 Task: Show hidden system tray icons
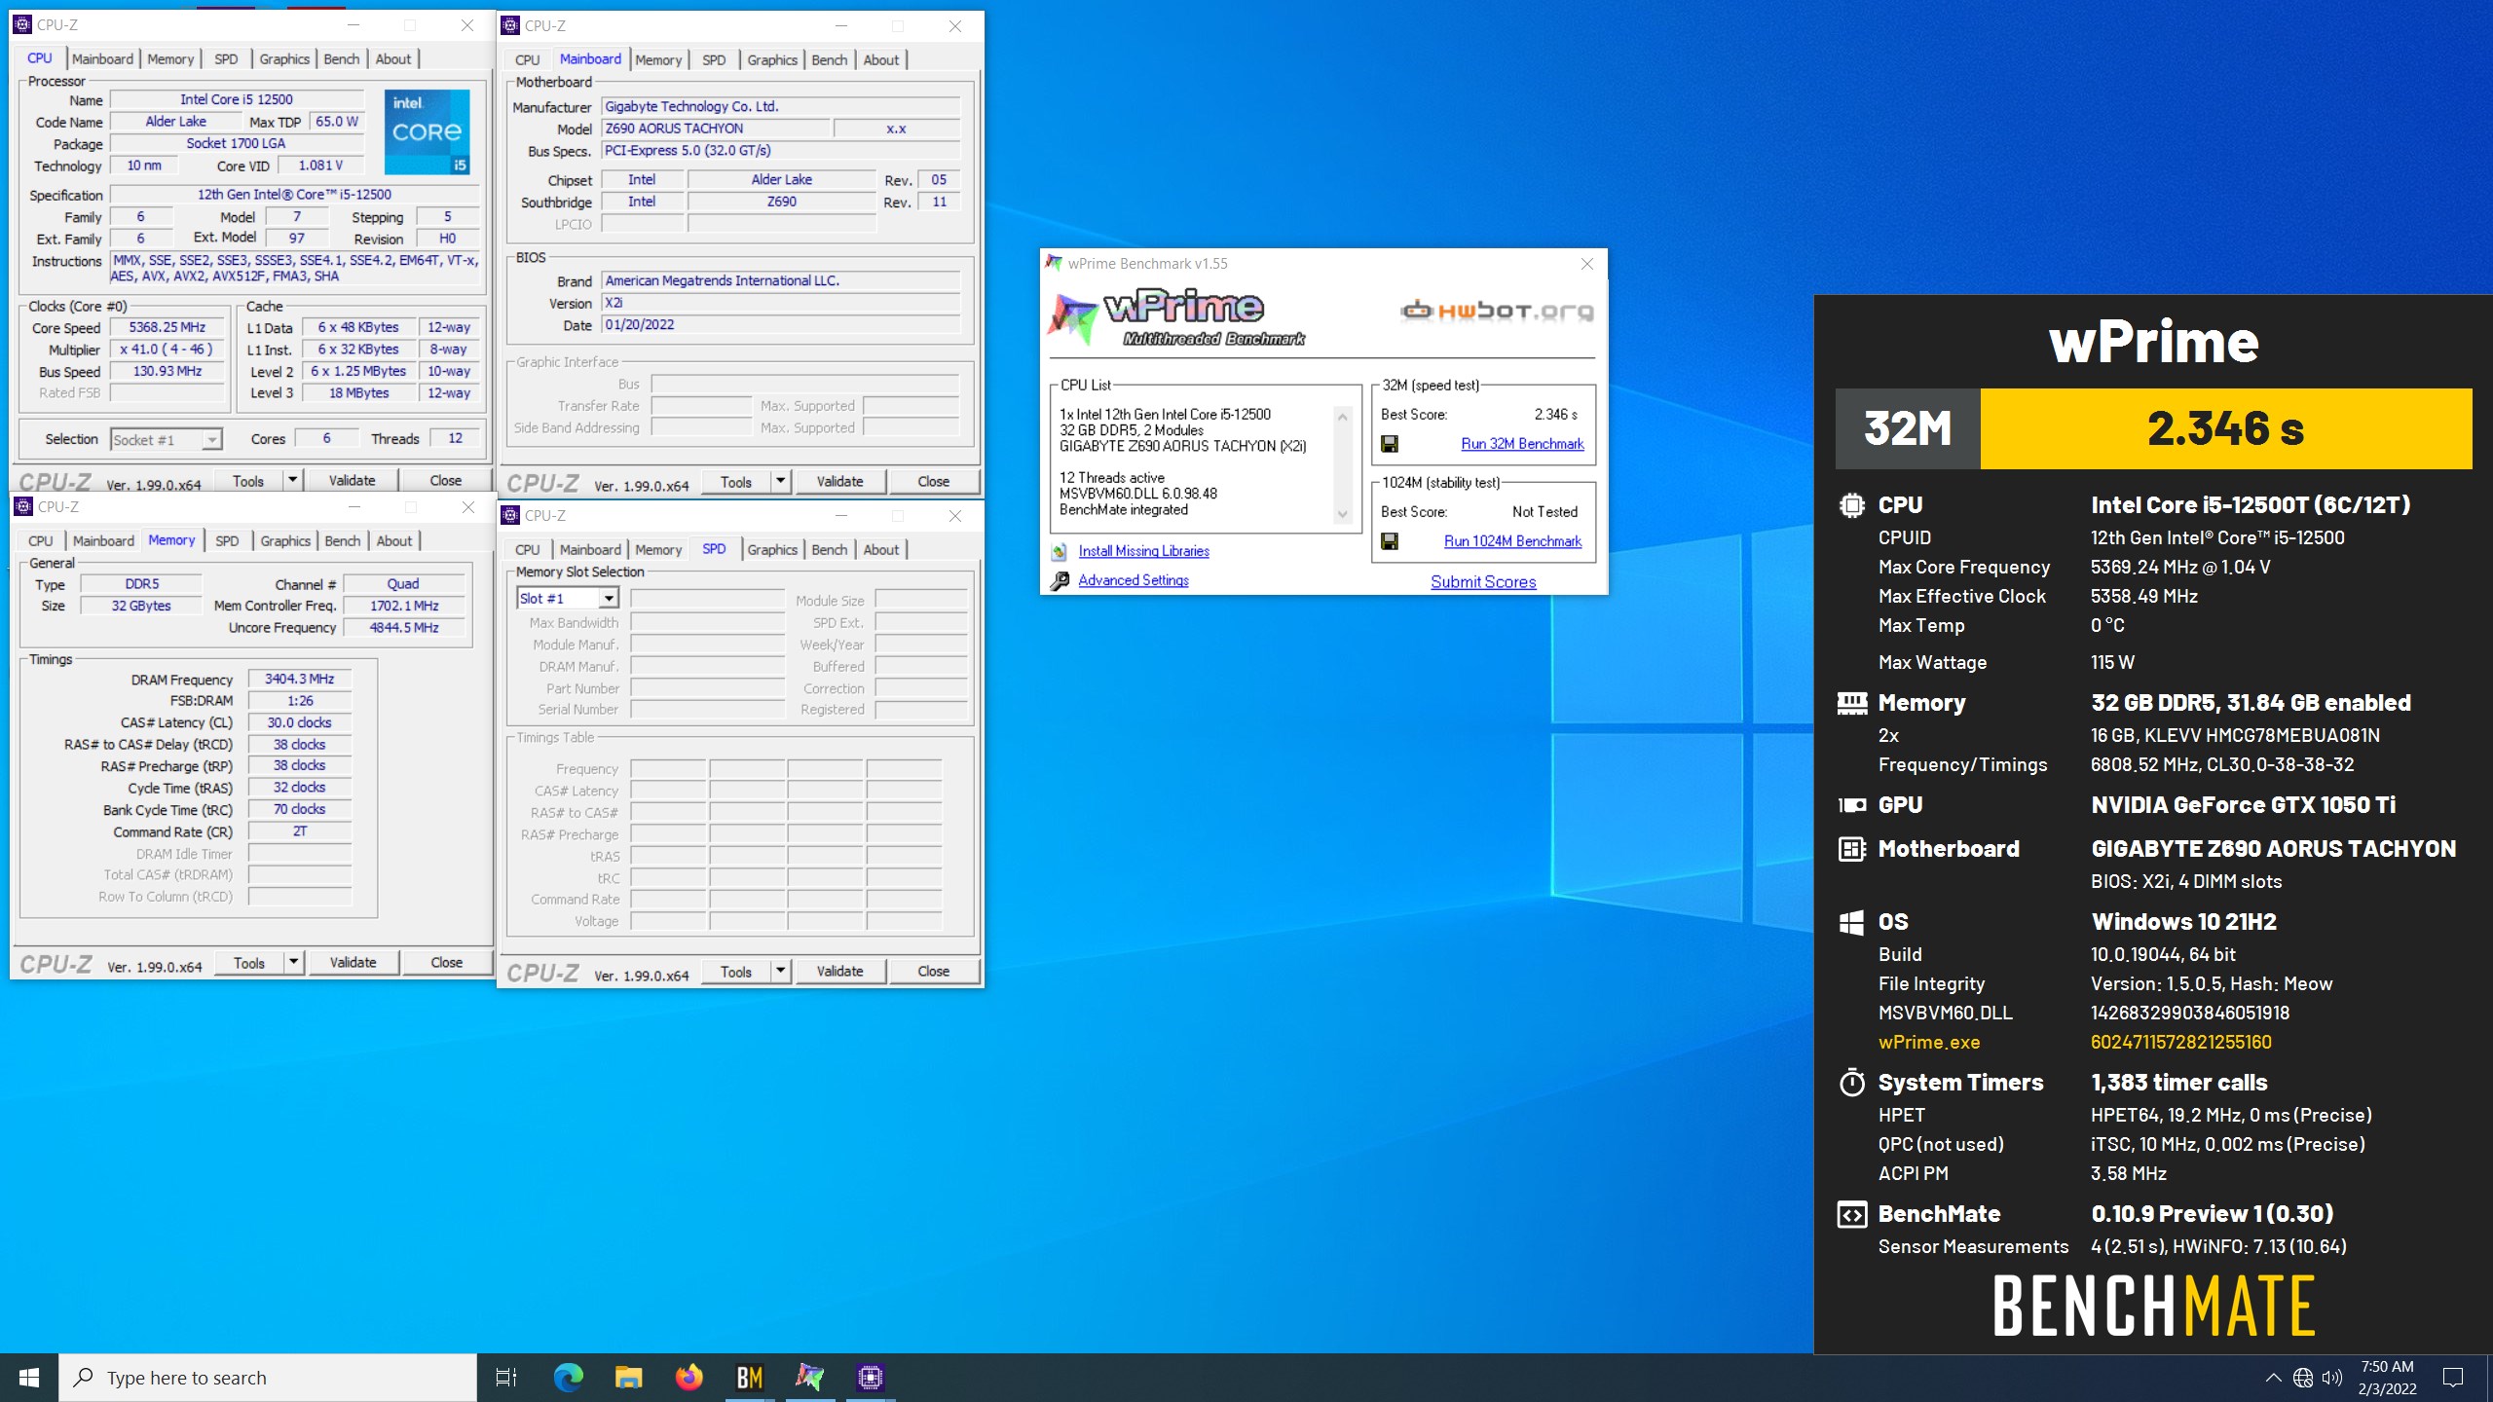pos(2273,1378)
